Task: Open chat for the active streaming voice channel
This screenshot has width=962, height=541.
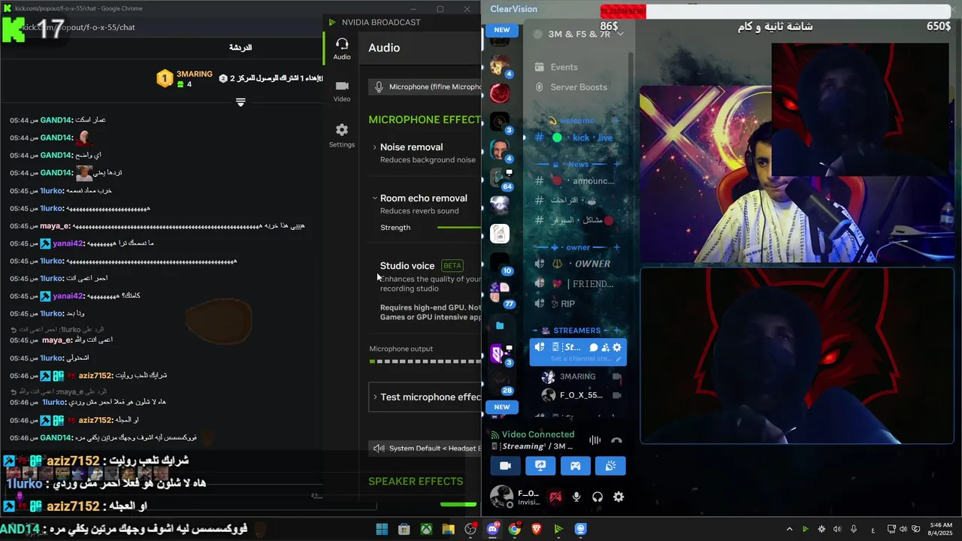Action: tap(594, 347)
